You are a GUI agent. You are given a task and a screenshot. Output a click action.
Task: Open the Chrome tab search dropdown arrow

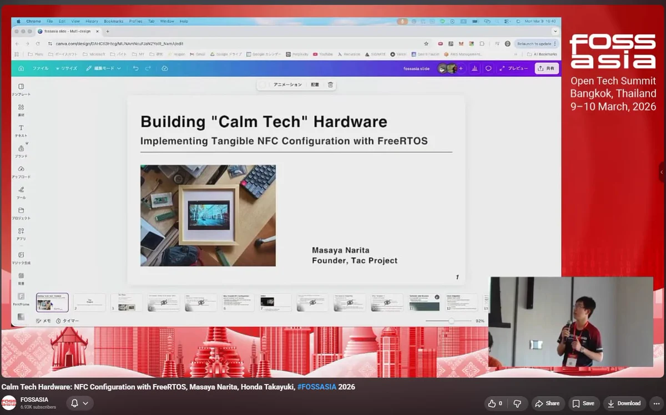click(555, 31)
